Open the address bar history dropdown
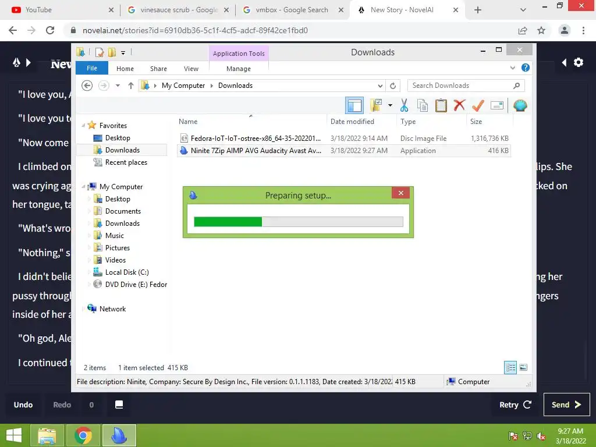The image size is (596, 447). pyautogui.click(x=380, y=86)
